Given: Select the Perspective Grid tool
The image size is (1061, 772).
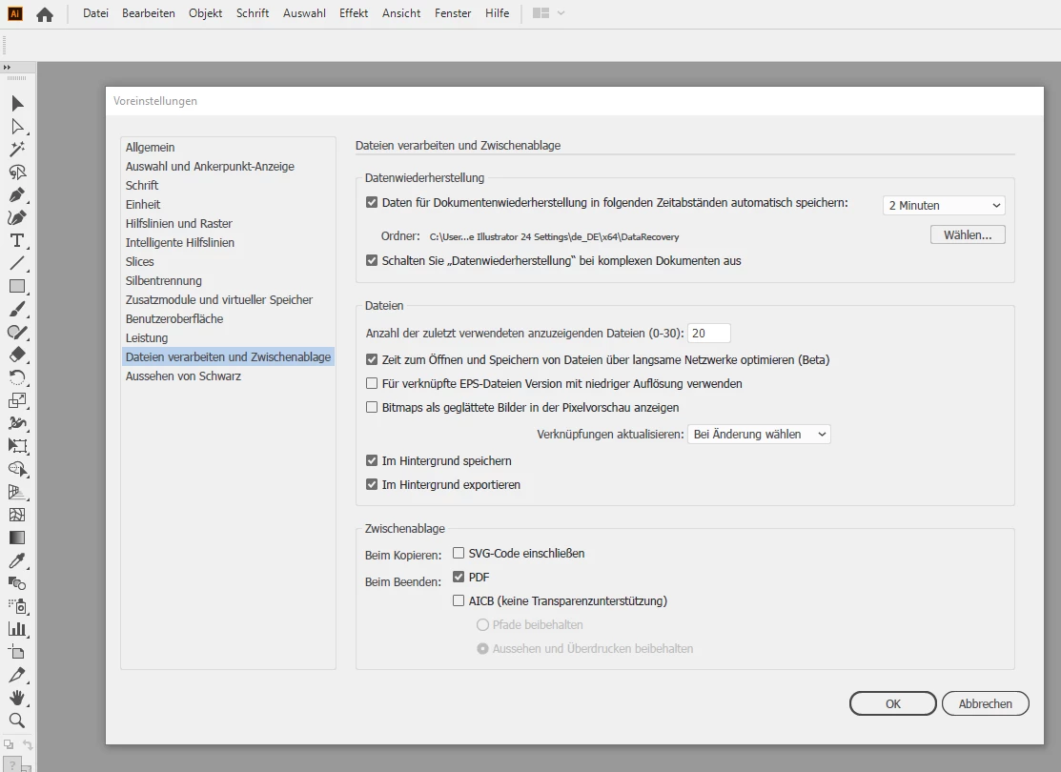Looking at the screenshot, I should [17, 493].
